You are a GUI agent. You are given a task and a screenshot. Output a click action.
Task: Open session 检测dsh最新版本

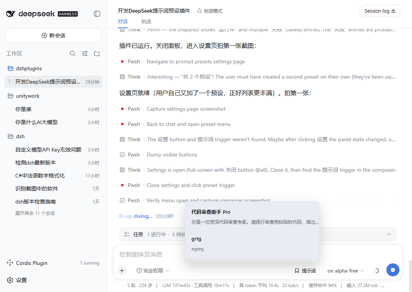54,163
